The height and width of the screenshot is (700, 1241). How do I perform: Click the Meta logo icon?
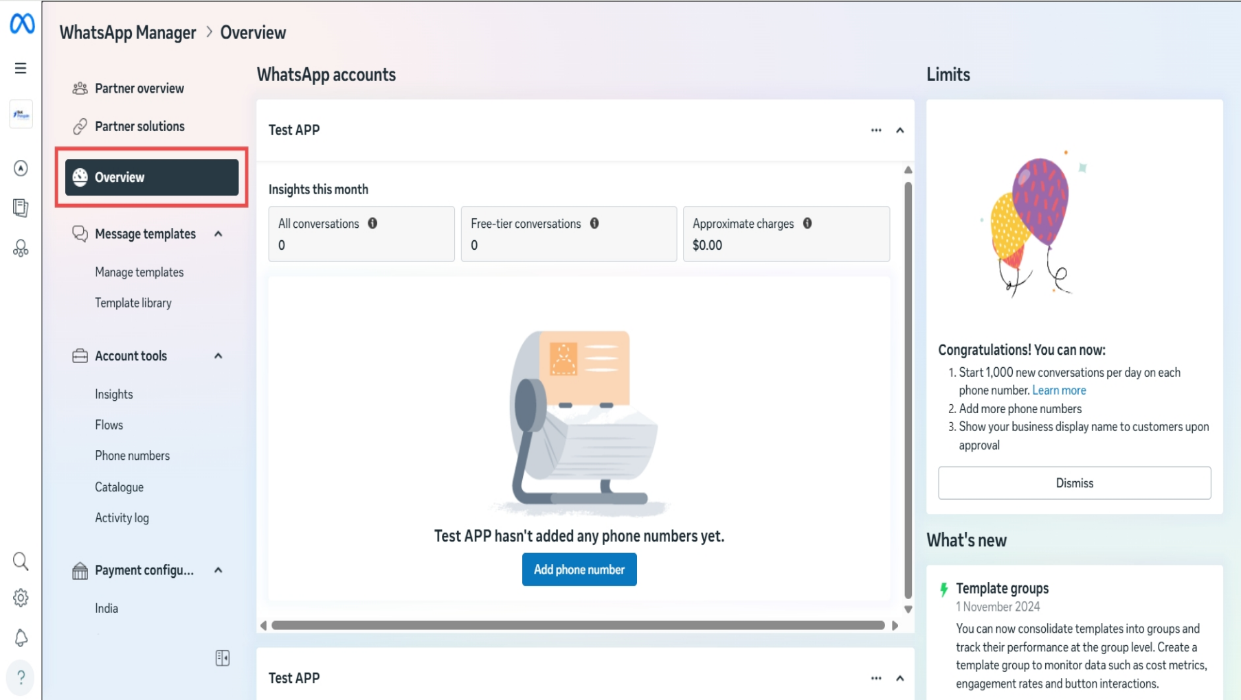coord(22,23)
